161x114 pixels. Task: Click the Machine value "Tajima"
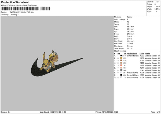130,17
